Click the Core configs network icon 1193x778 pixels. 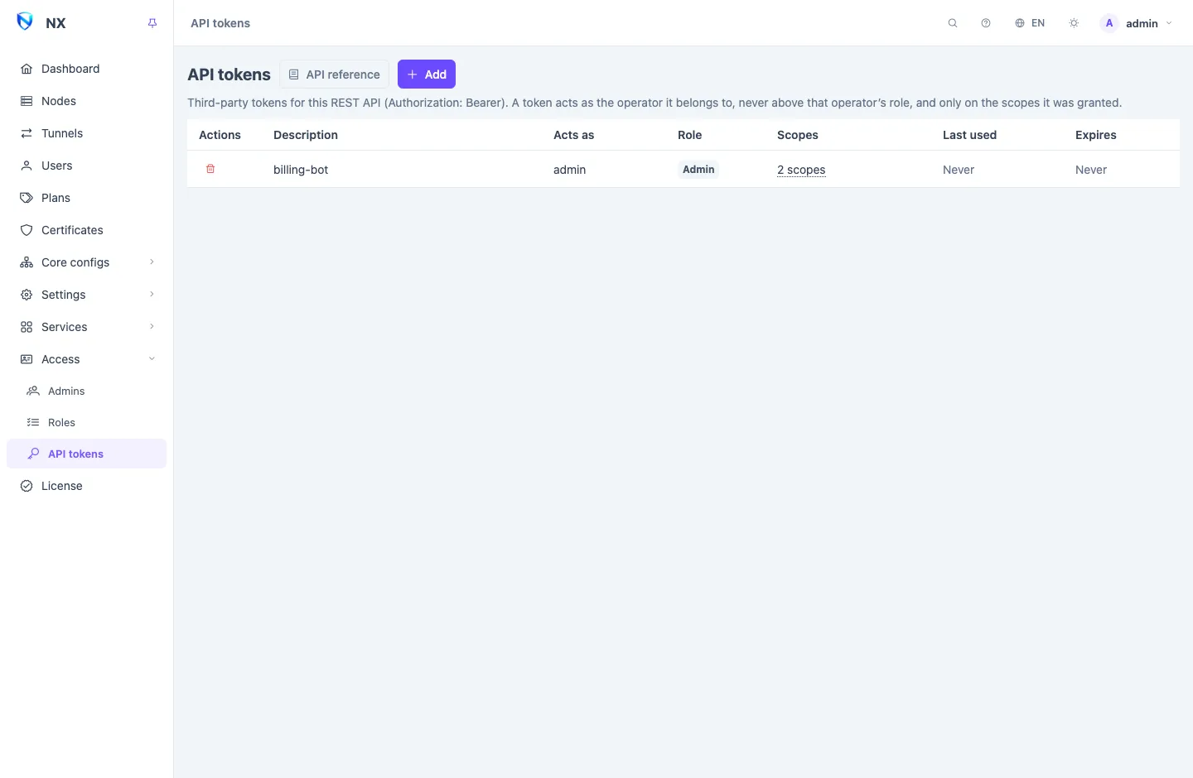27,262
